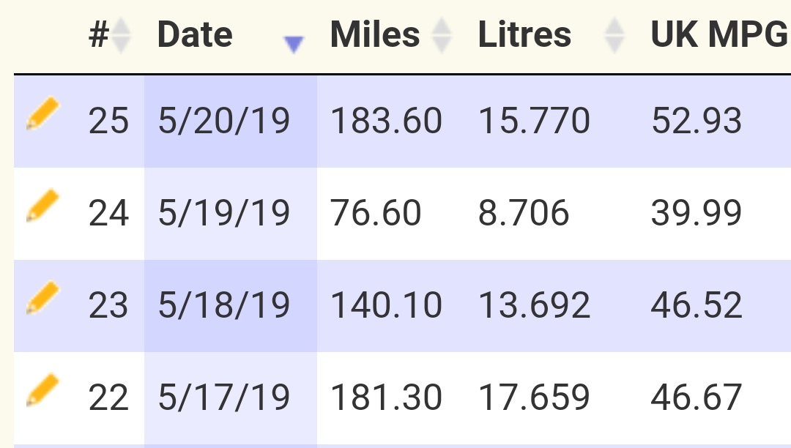Sort by Miles using its sort arrows
791x448 pixels.
441,35
